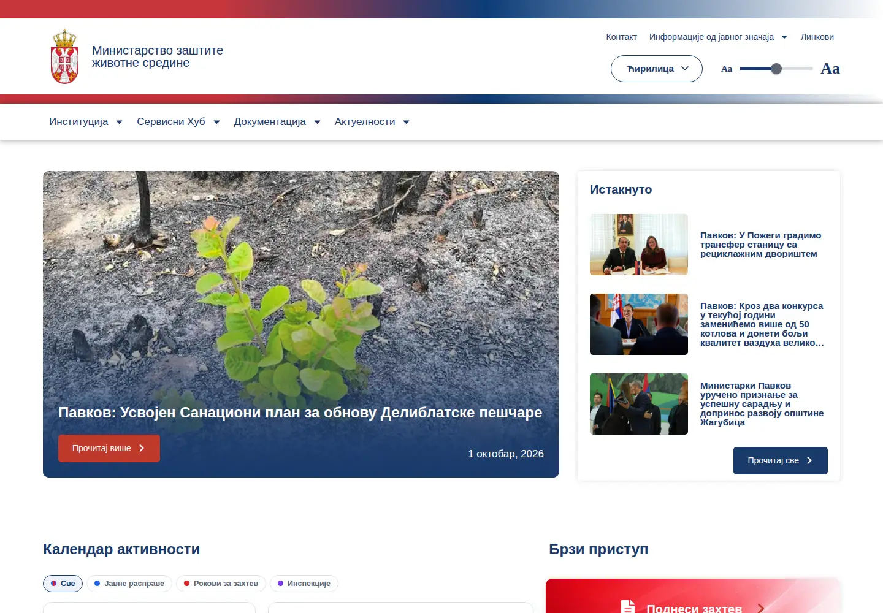Filter calendar by Инспекције
The image size is (883, 613).
pos(304,584)
